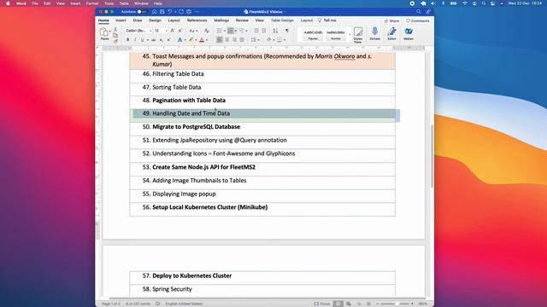Image resolution: width=547 pixels, height=307 pixels.
Task: Click row 53 Create Same Node.js API text
Action: (203, 167)
